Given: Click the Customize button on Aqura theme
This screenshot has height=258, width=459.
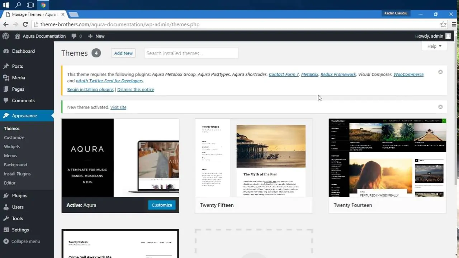Looking at the screenshot, I should click(x=162, y=205).
